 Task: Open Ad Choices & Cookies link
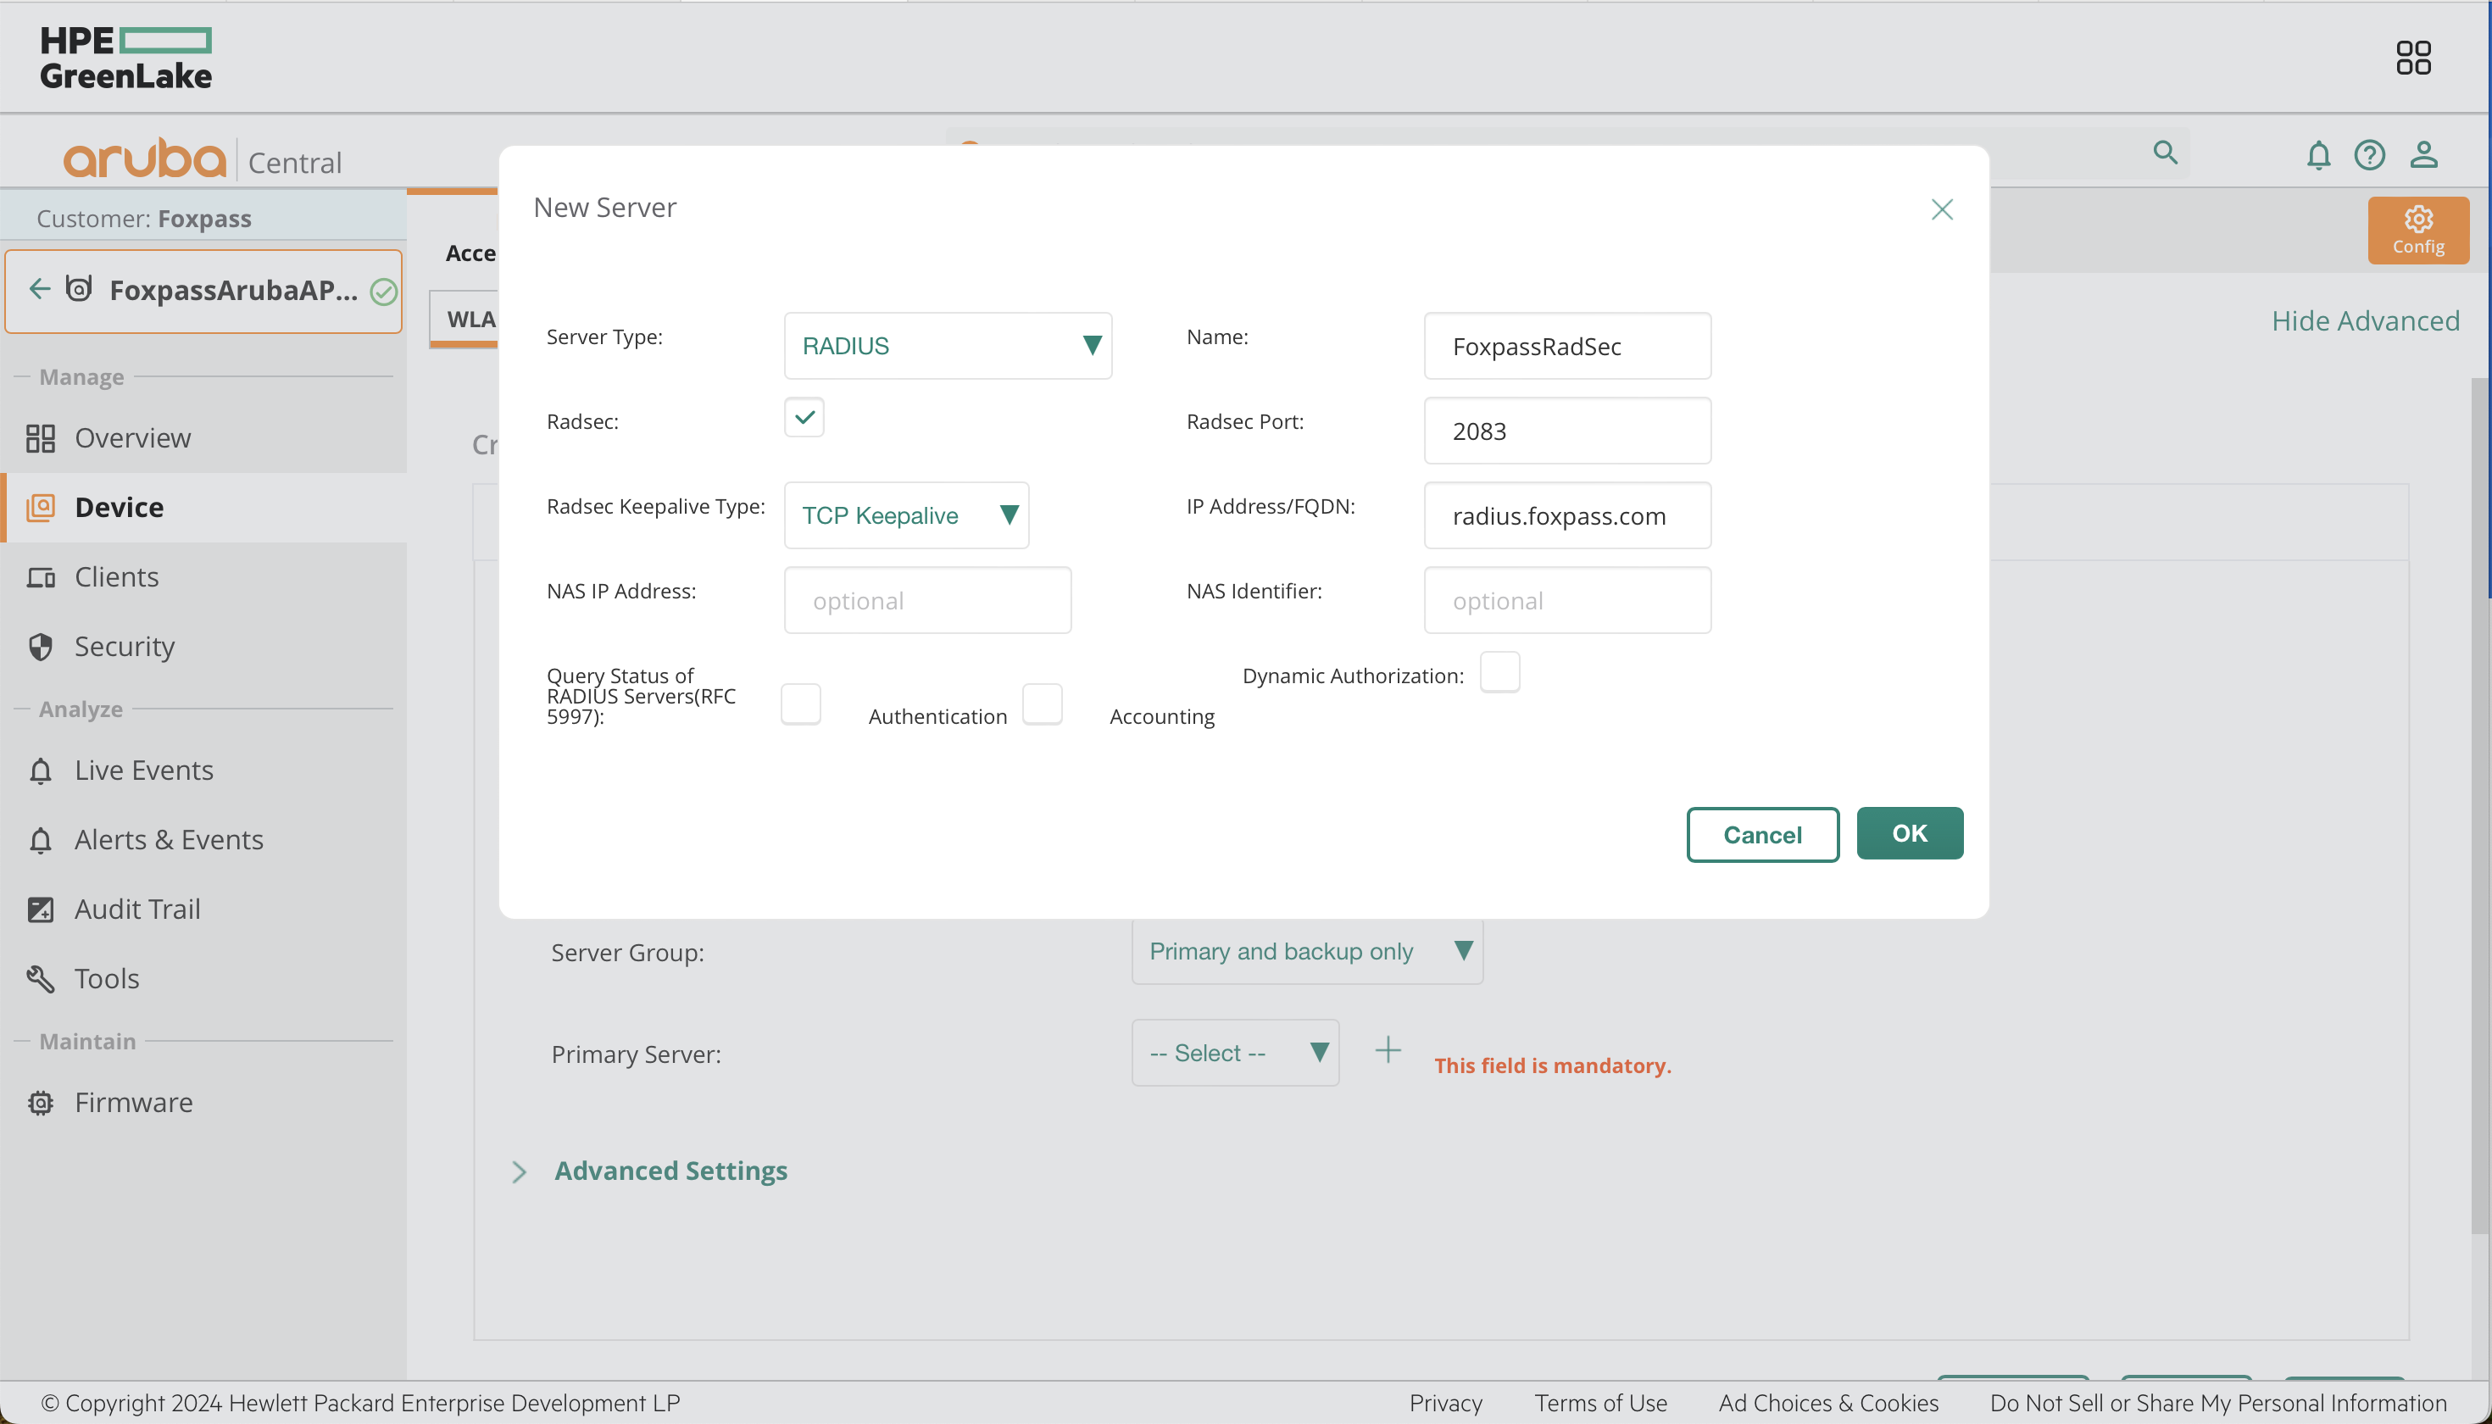tap(1828, 1403)
